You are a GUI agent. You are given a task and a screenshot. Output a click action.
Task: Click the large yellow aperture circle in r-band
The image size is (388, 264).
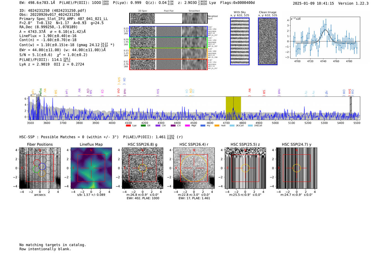(x=194, y=168)
